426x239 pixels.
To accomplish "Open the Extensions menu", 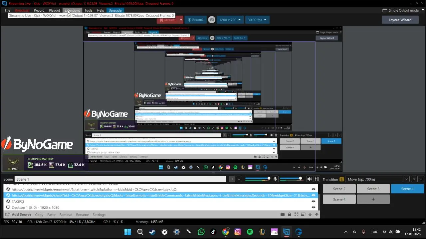I will (72, 10).
